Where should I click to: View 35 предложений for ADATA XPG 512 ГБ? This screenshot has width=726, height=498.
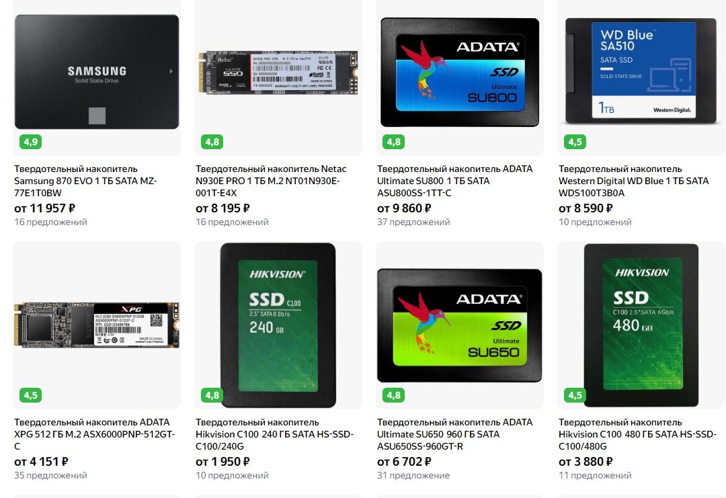(x=50, y=475)
